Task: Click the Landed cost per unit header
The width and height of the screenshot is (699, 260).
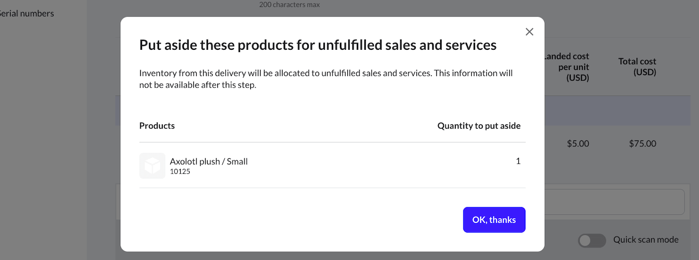Action: point(567,67)
